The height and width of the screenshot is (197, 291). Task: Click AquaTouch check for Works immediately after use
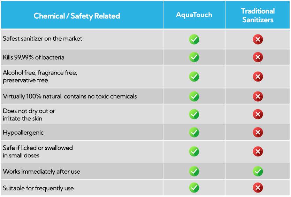pyautogui.click(x=194, y=171)
